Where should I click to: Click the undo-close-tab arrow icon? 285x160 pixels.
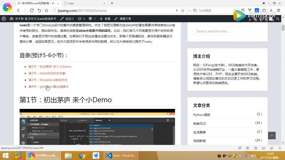point(39,11)
